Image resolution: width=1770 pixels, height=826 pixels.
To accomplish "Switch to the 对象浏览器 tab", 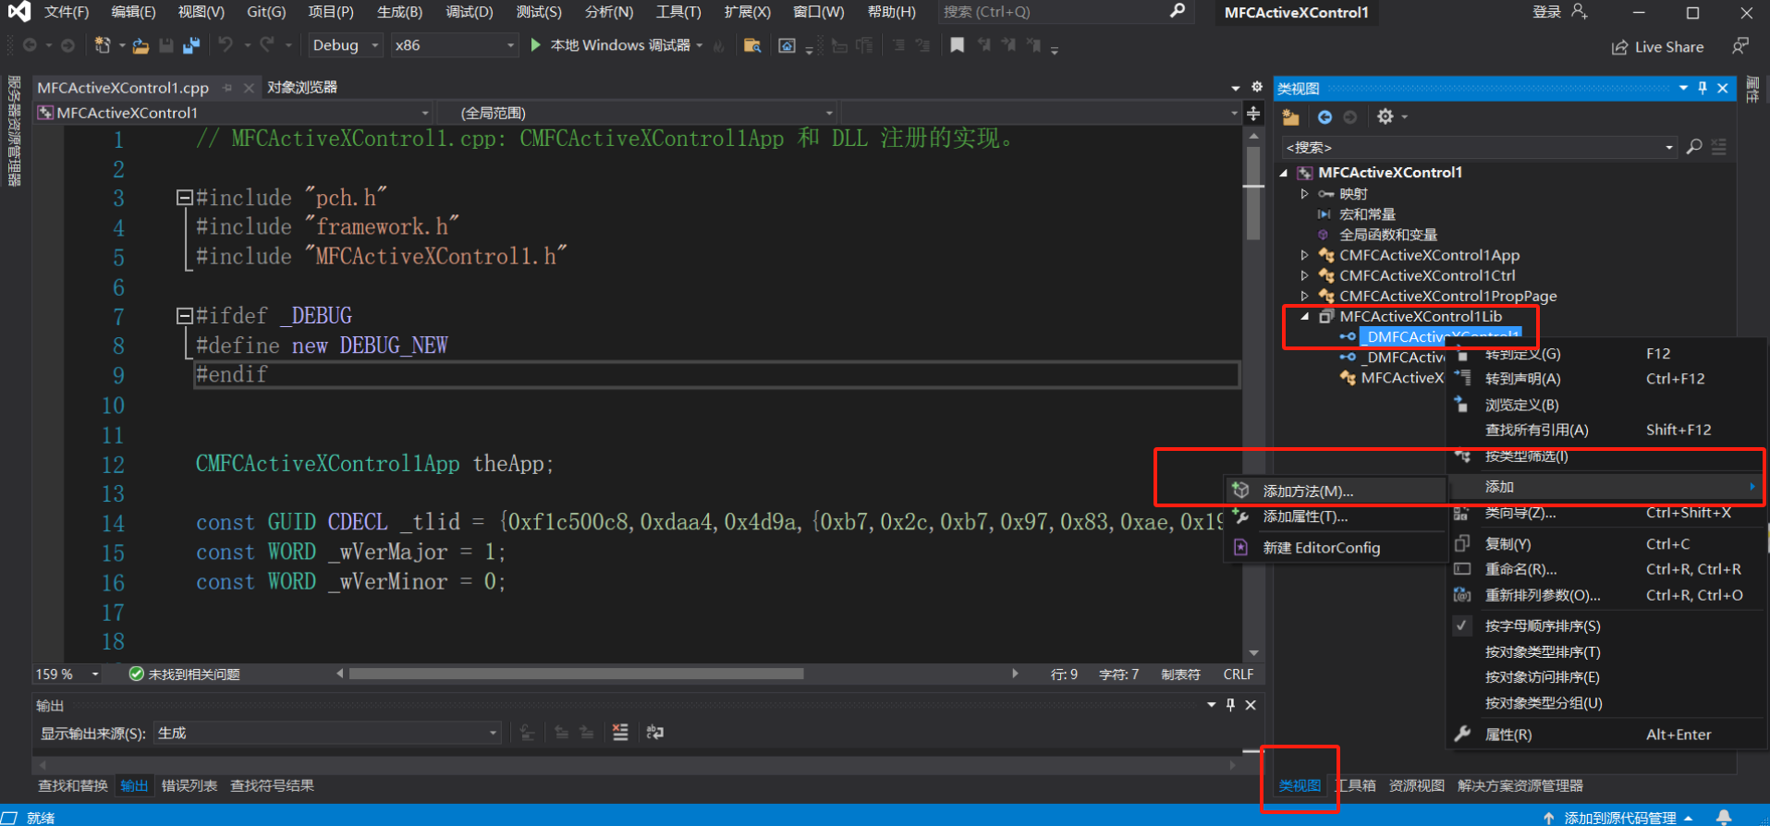I will click(302, 87).
